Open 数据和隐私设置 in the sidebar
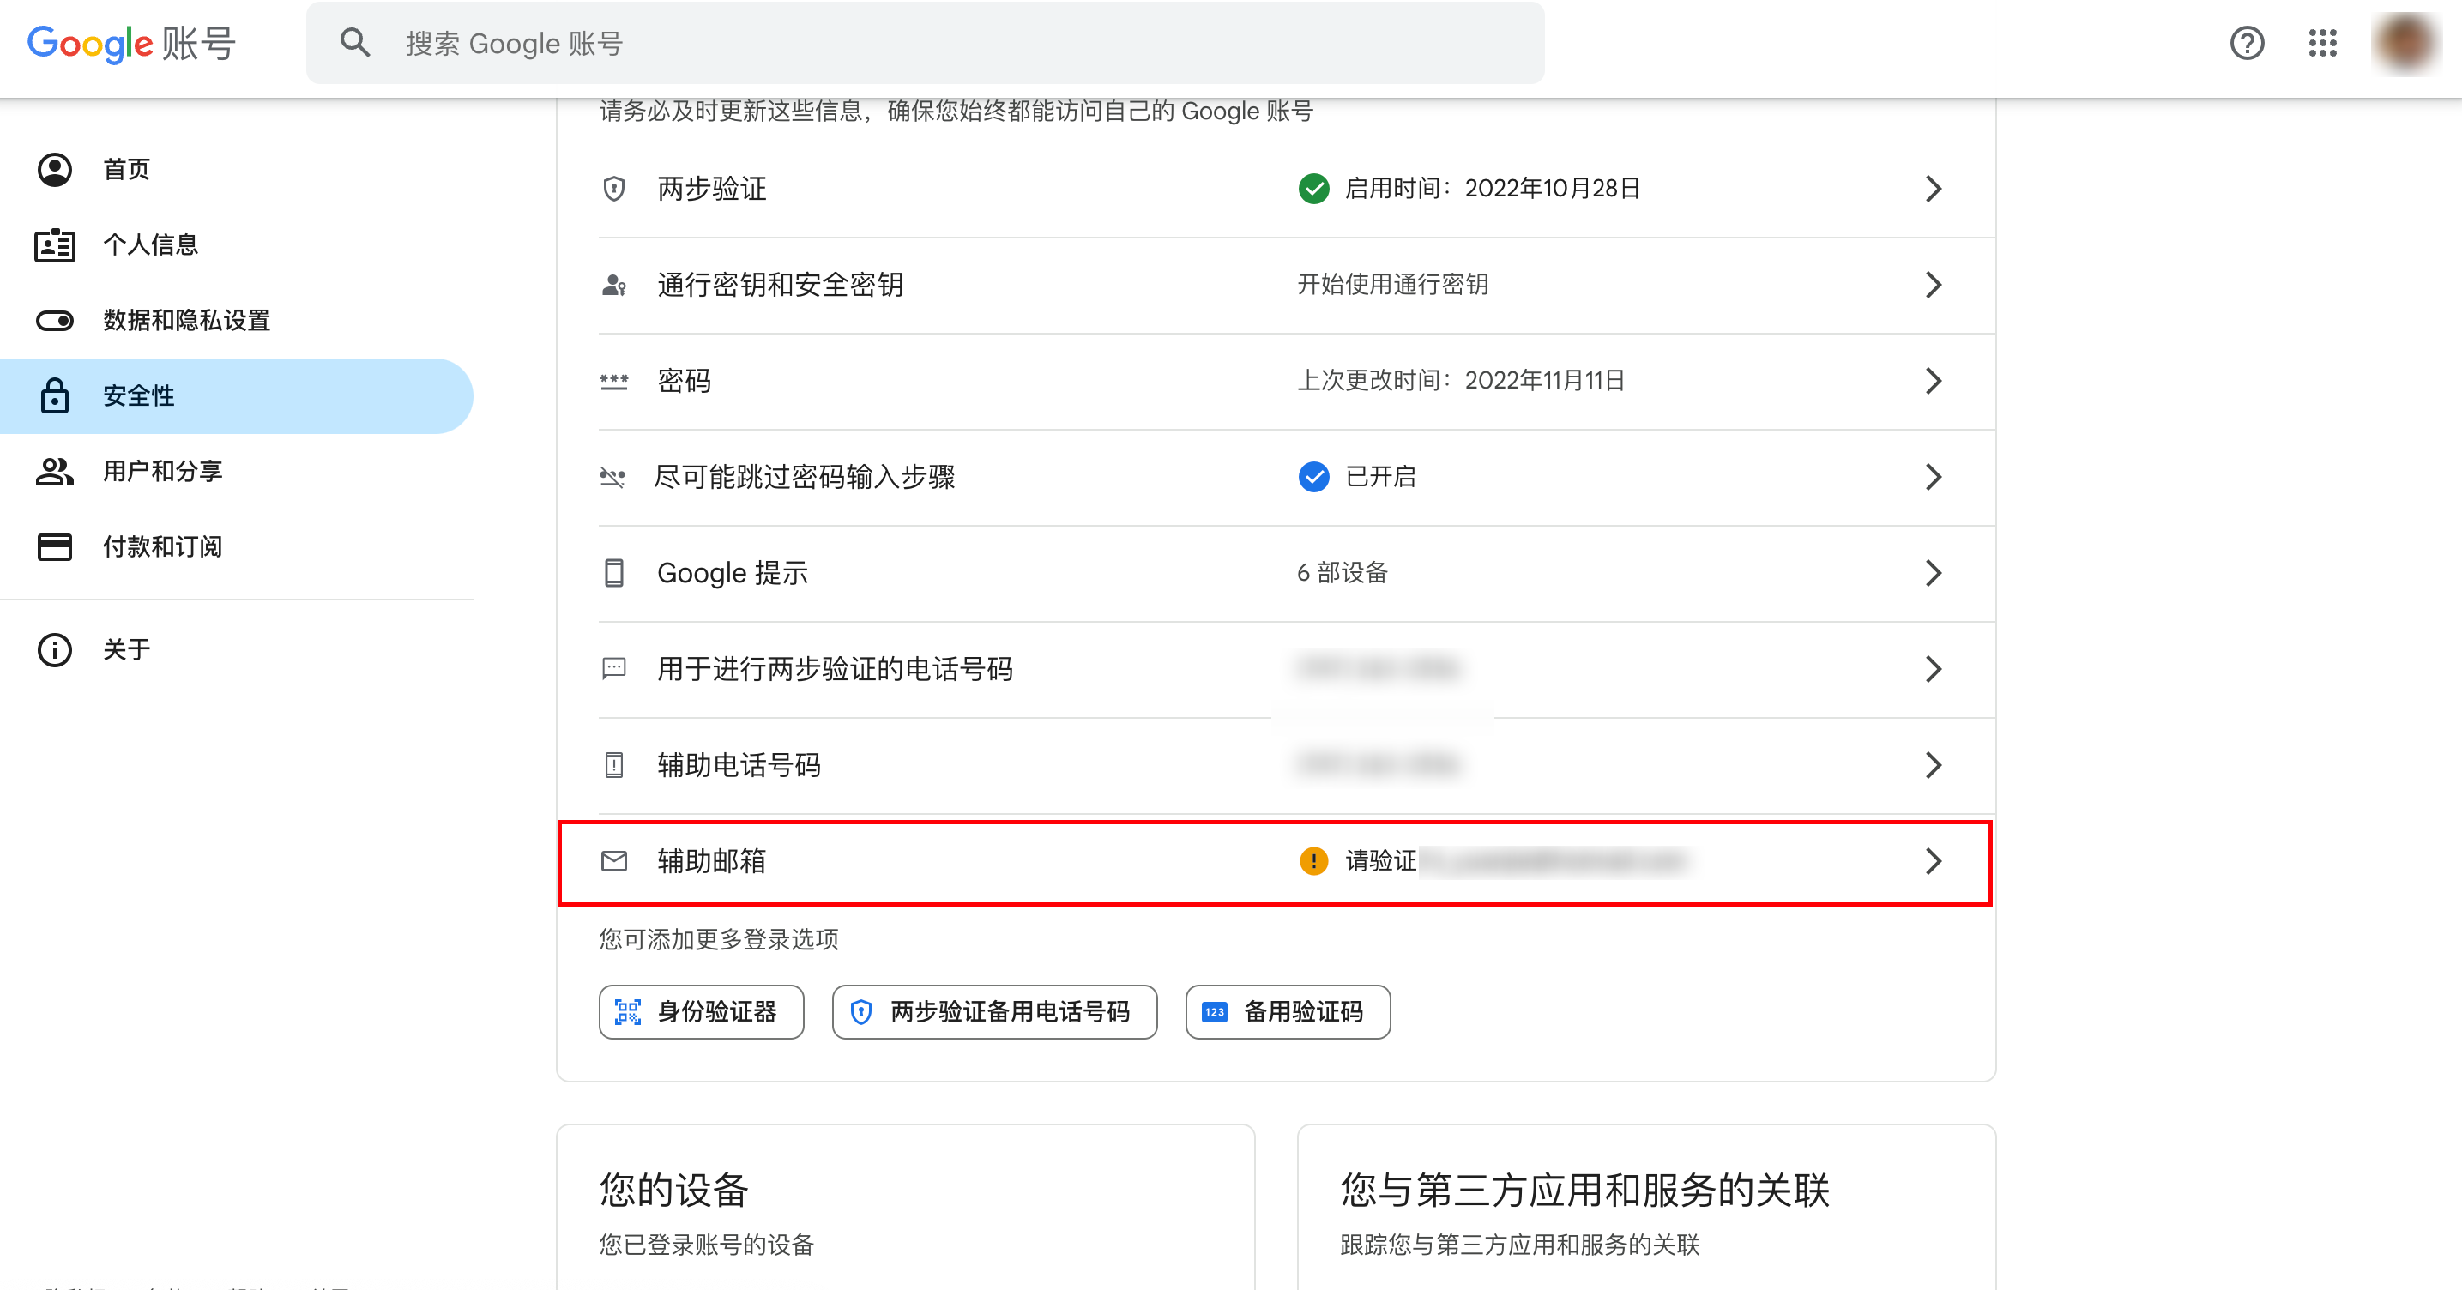 coord(236,320)
